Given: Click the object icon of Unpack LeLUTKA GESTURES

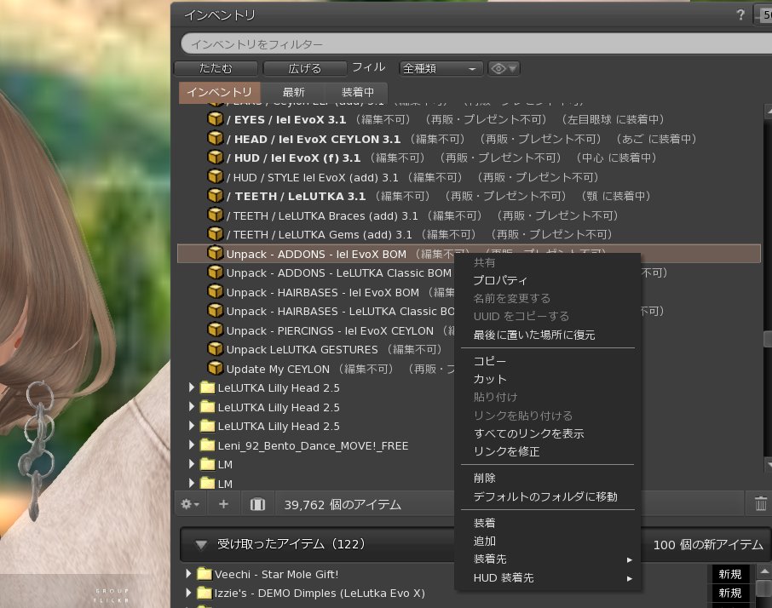Looking at the screenshot, I should click(x=216, y=349).
